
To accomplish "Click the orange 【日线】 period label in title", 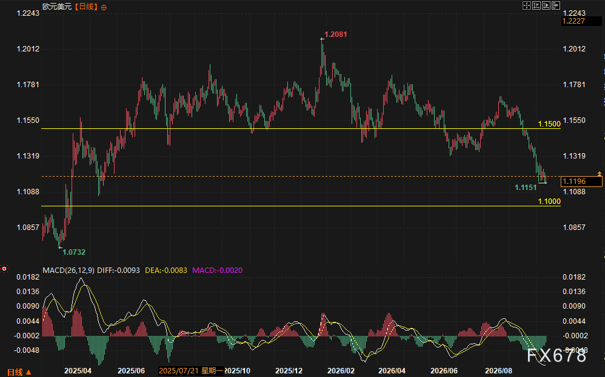I will click(x=86, y=7).
